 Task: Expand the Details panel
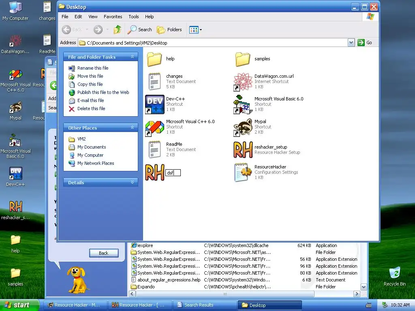point(133,182)
